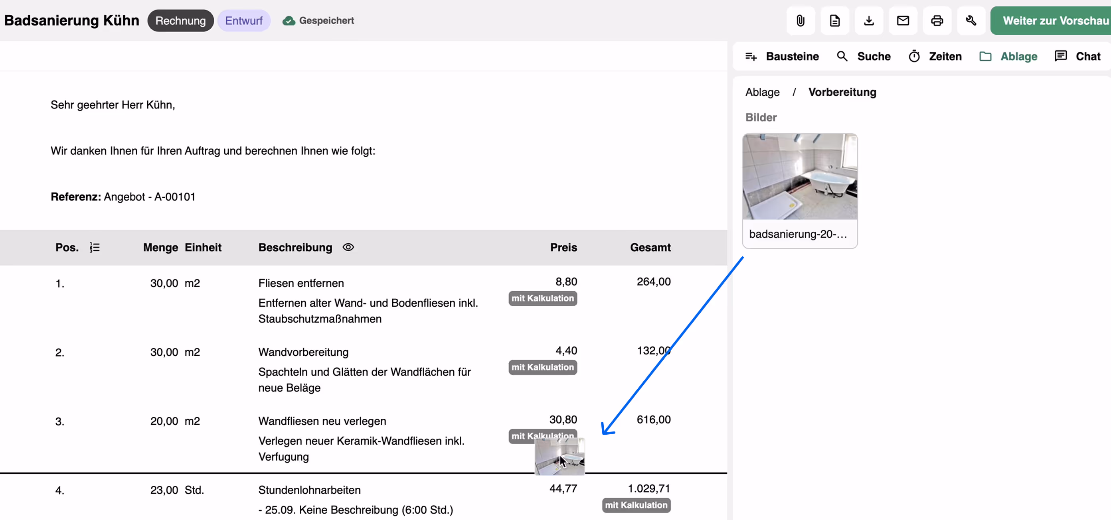Click the envelope email icon
This screenshot has width=1111, height=520.
click(x=903, y=21)
